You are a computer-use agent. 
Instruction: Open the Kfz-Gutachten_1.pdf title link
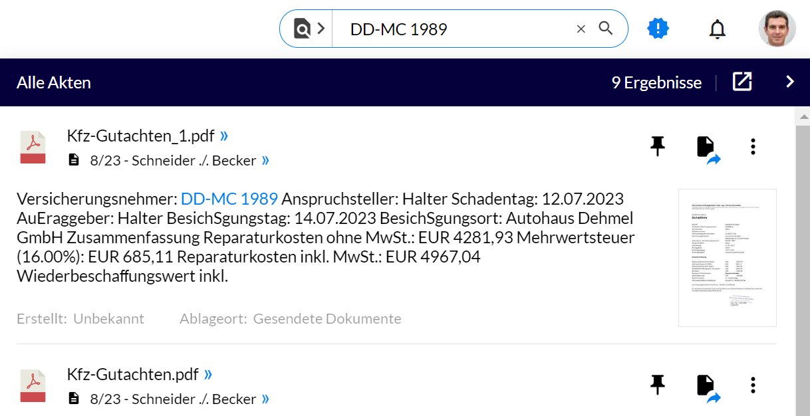[x=141, y=136]
